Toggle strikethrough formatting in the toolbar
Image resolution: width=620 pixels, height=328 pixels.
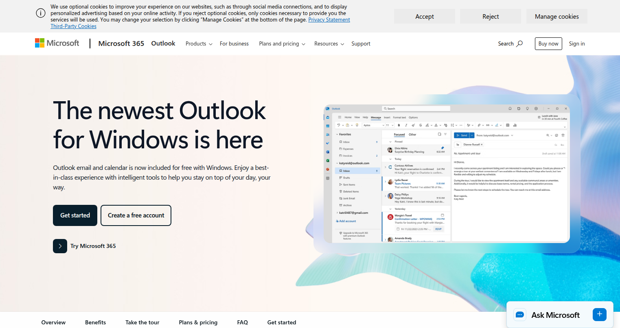pos(421,125)
